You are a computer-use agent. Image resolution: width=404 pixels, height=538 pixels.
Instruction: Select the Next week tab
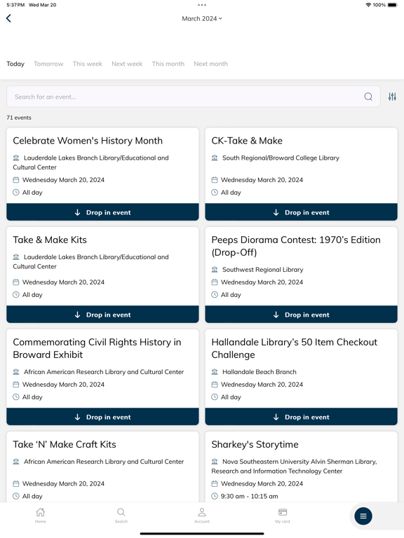click(127, 64)
